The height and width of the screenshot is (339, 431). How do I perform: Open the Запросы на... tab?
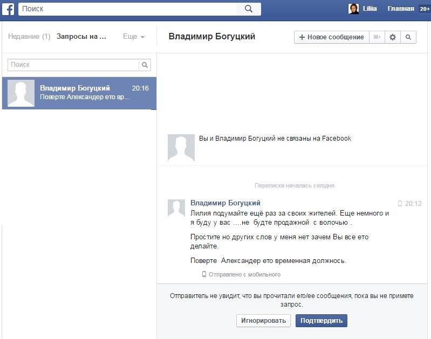81,37
